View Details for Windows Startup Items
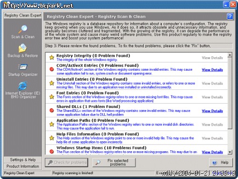Screen dimensions: 238x179 [212, 152]
